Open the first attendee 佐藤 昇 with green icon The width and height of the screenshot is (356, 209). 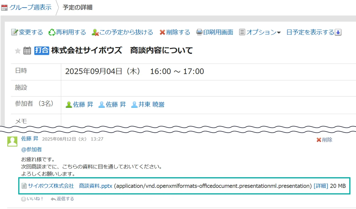click(x=83, y=105)
